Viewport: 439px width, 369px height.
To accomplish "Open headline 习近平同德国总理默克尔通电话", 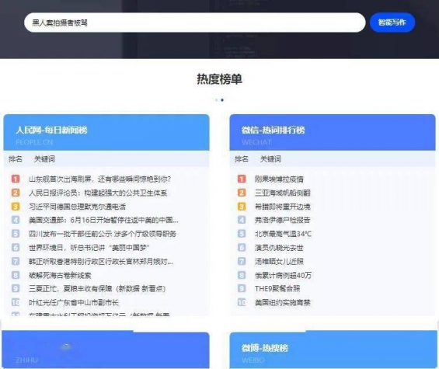I will point(77,207).
